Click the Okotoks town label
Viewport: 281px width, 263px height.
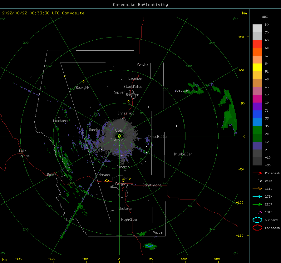[x=125, y=209]
